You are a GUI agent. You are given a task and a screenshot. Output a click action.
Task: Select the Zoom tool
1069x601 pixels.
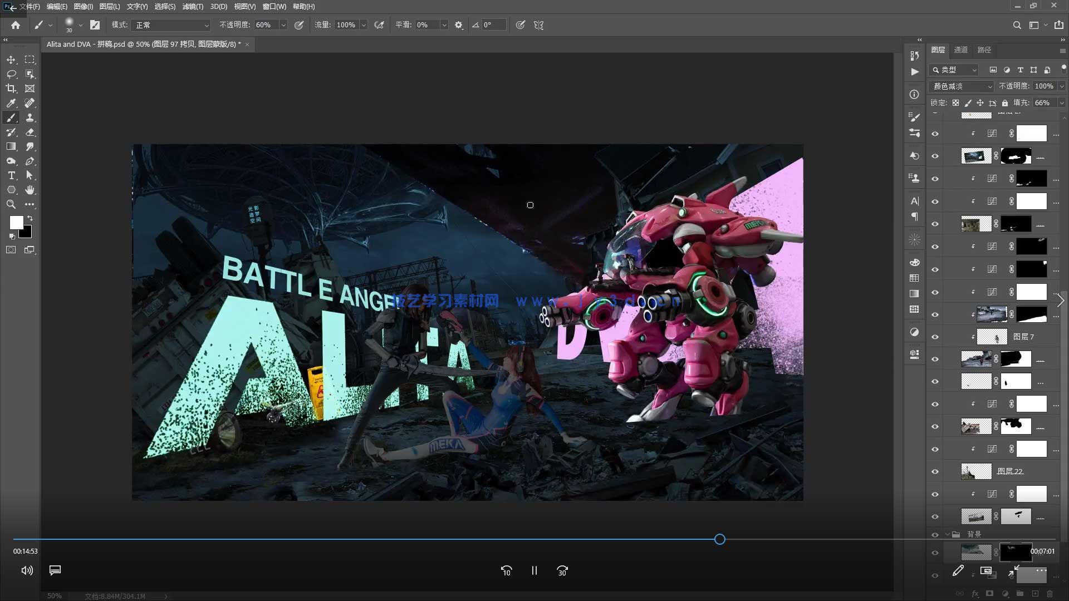coord(11,204)
